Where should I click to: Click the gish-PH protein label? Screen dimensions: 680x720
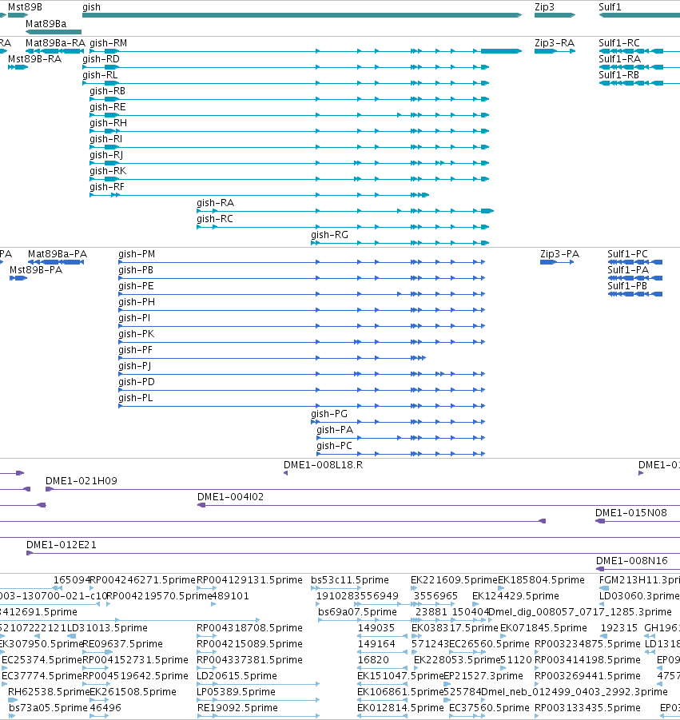click(137, 302)
